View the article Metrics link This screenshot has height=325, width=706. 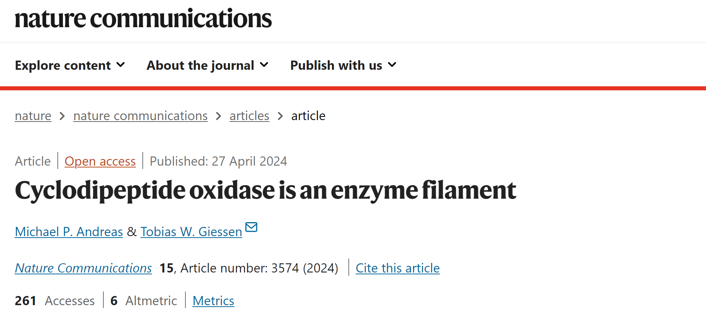[x=213, y=301]
